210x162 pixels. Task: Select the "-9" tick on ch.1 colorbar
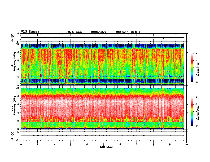click(x=196, y=75)
